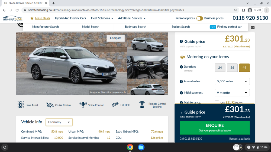Viewport: 271px width, 152px height.
Task: Open the Guest profile button
Action: point(254,10)
